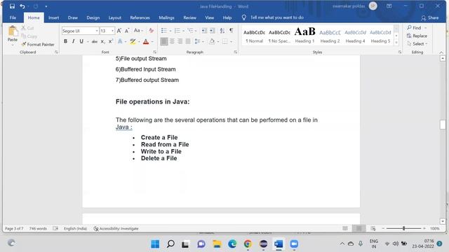Apply superscript formatting
This screenshot has height=252, width=449.
[111, 41]
